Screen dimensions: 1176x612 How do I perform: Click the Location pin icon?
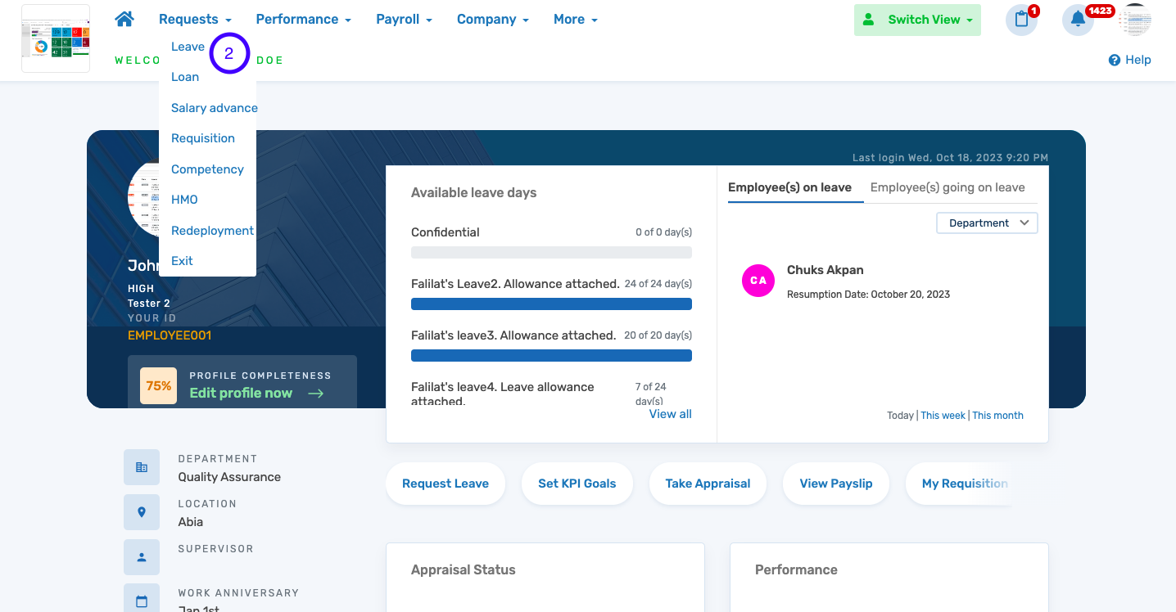point(142,512)
